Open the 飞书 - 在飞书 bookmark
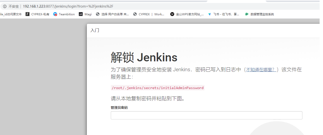This screenshot has height=135, width=323. point(224,14)
